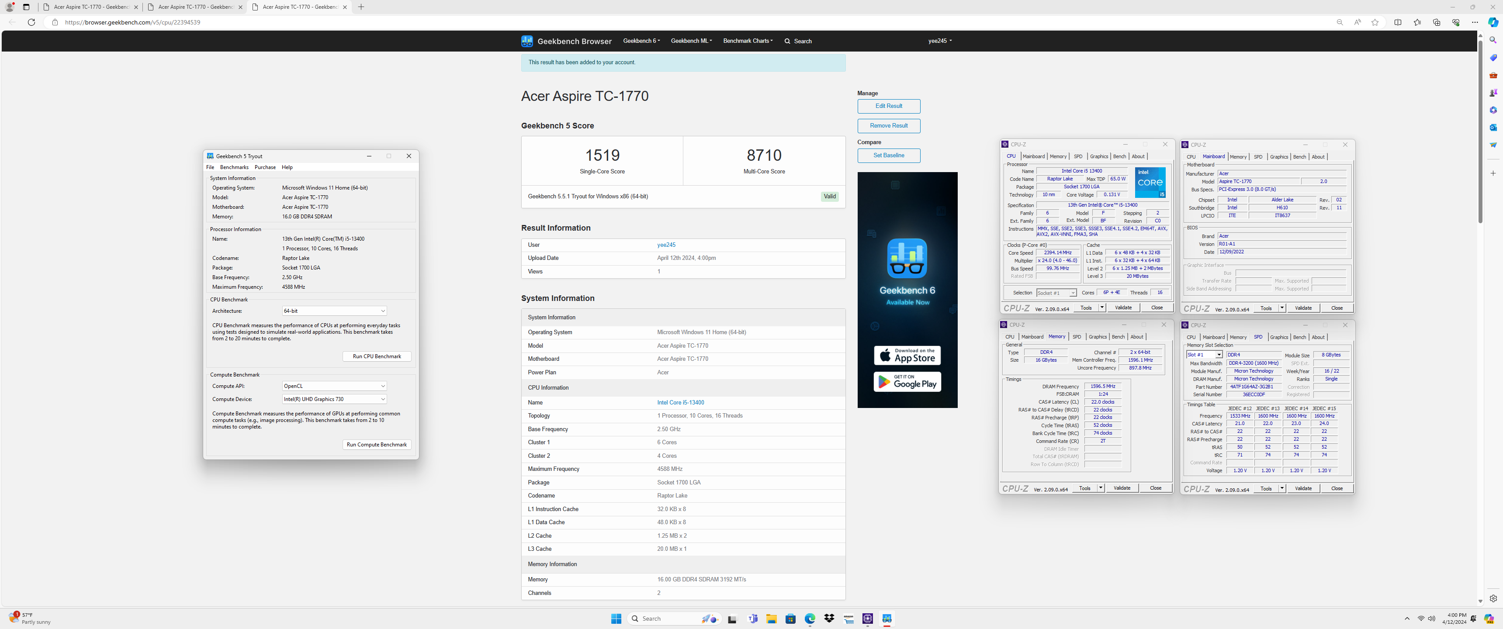Expand the Benchmark Charts dropdown menu
The width and height of the screenshot is (1503, 629).
[x=748, y=41]
